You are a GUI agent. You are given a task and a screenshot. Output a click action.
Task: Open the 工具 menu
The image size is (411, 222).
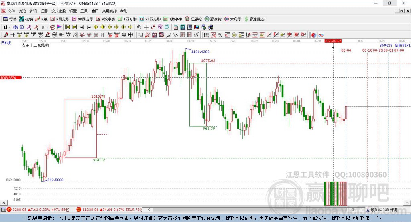point(84,11)
